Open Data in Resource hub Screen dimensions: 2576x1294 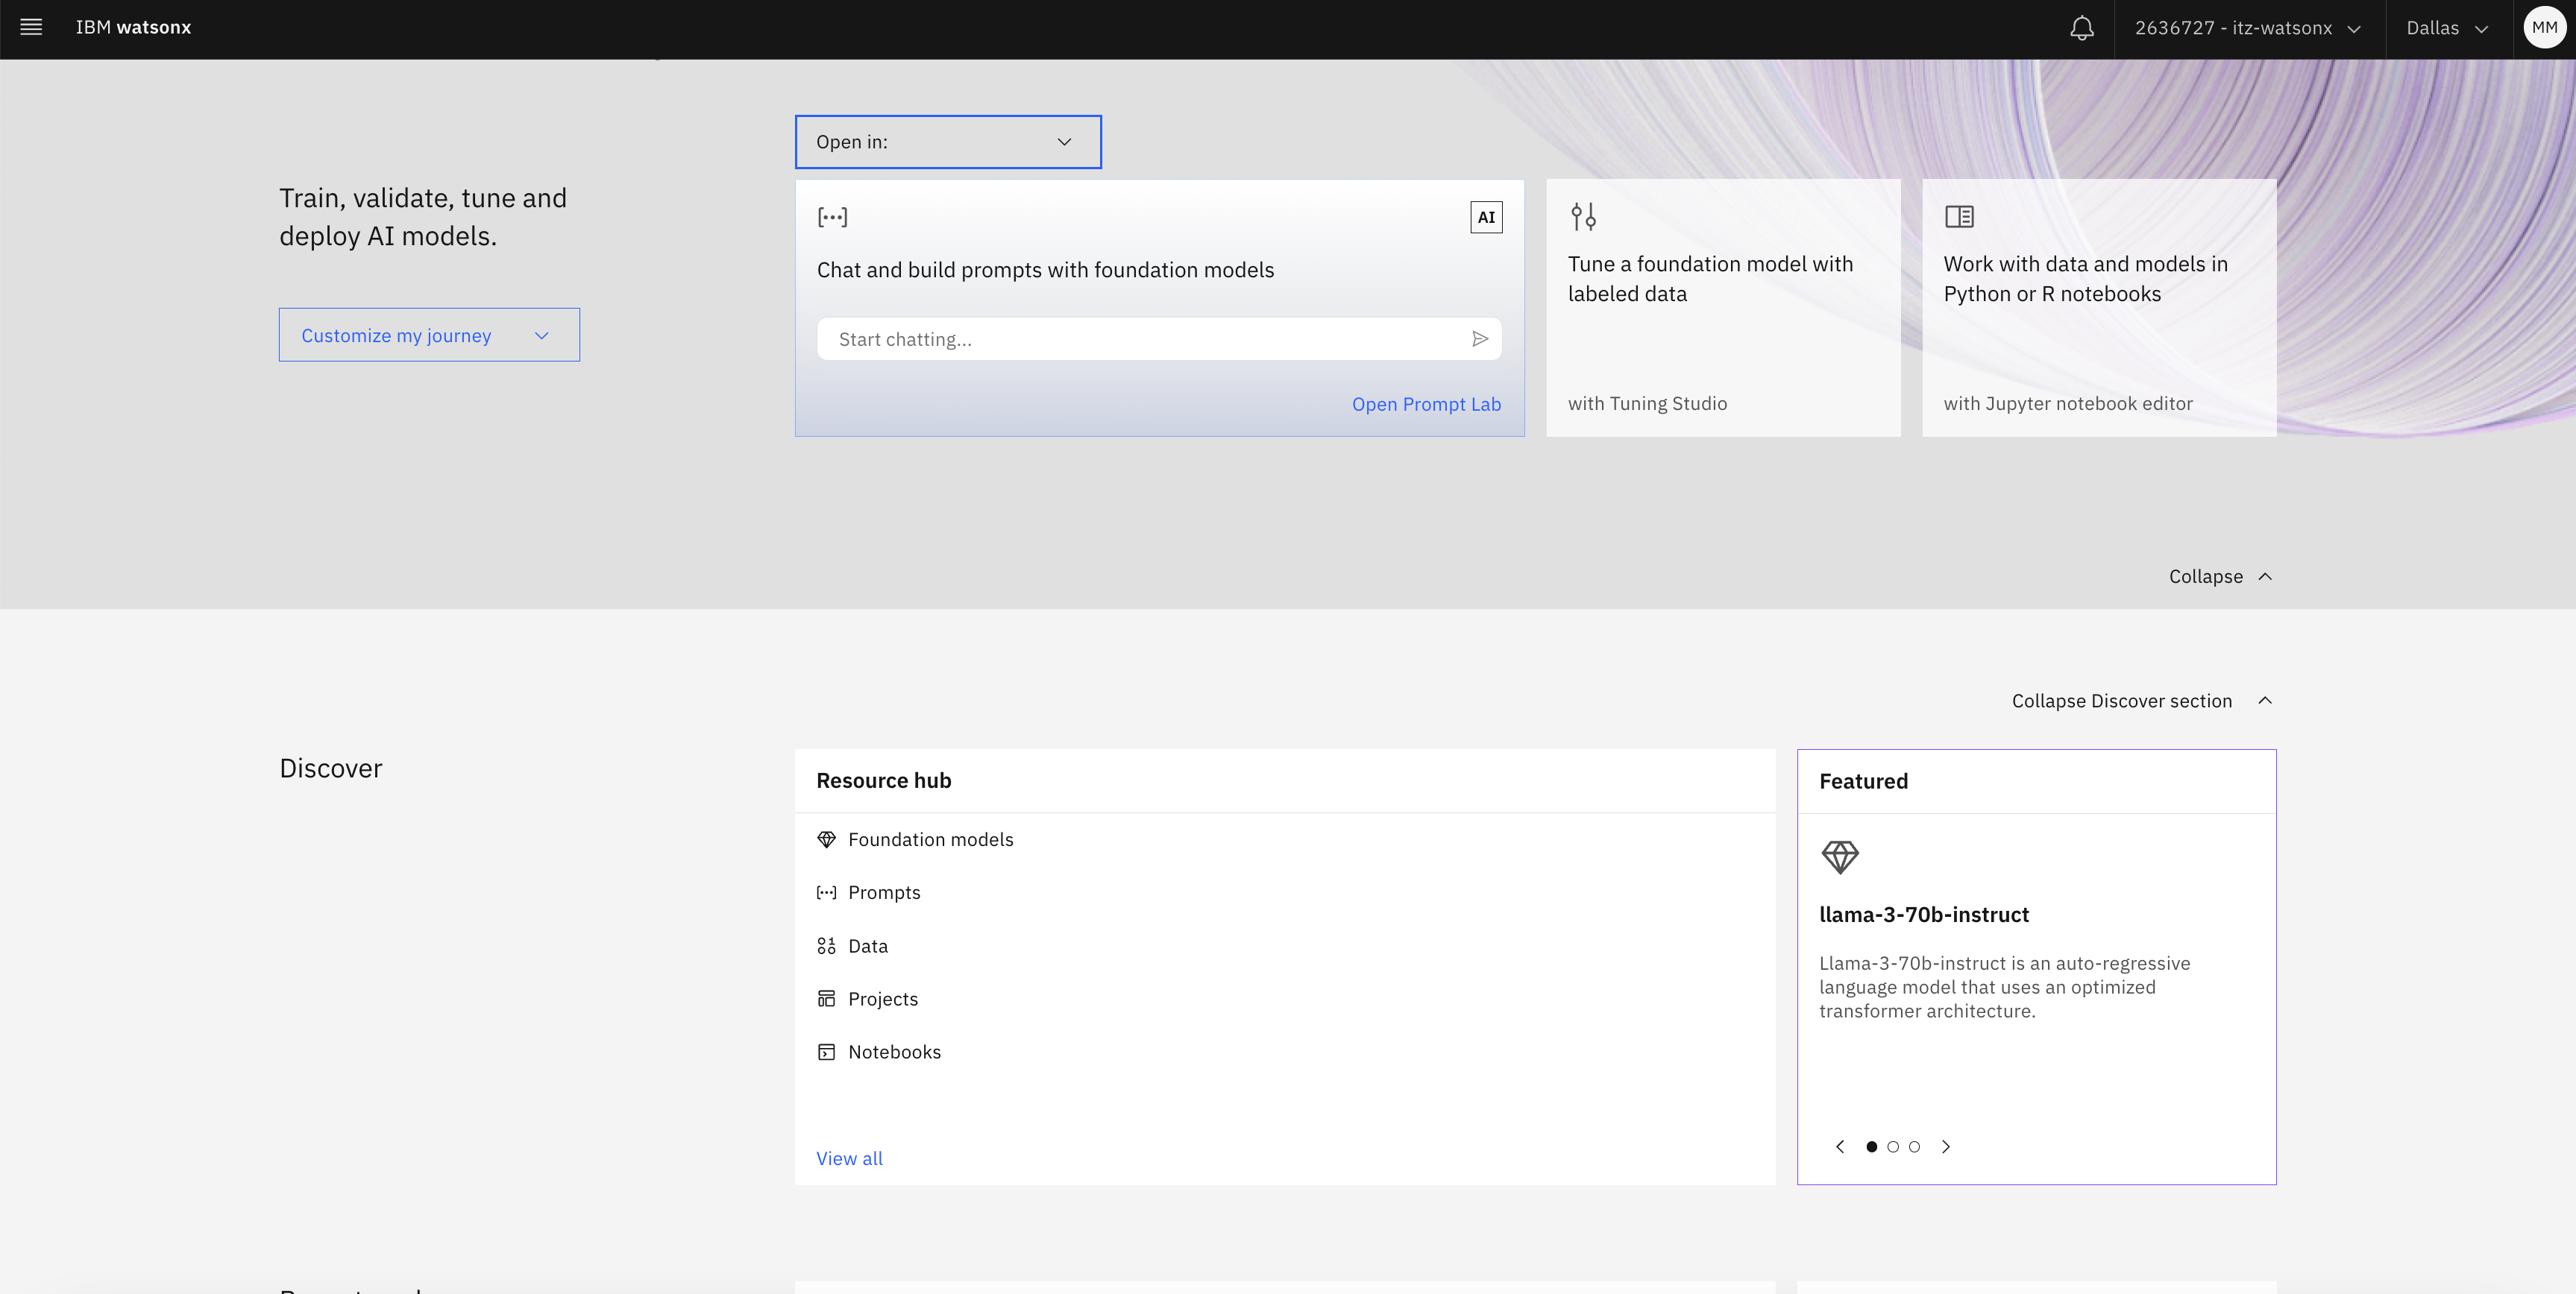(868, 945)
